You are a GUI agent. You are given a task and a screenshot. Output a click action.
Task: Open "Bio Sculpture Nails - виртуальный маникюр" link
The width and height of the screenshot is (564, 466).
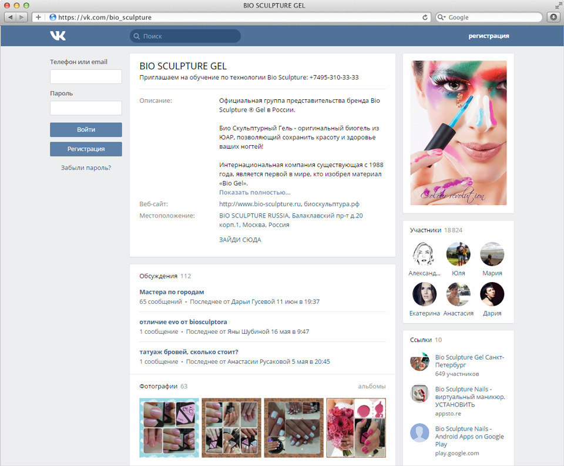pos(470,397)
